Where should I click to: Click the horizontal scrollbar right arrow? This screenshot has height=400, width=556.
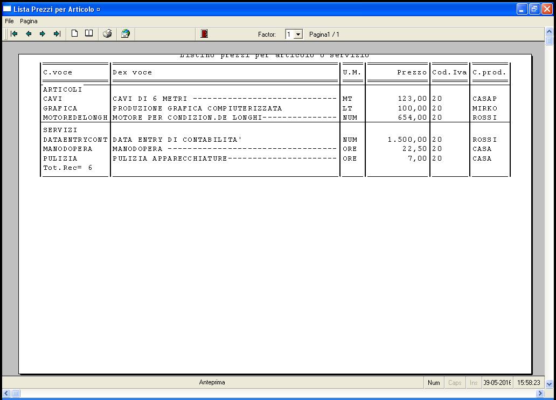[540, 394]
